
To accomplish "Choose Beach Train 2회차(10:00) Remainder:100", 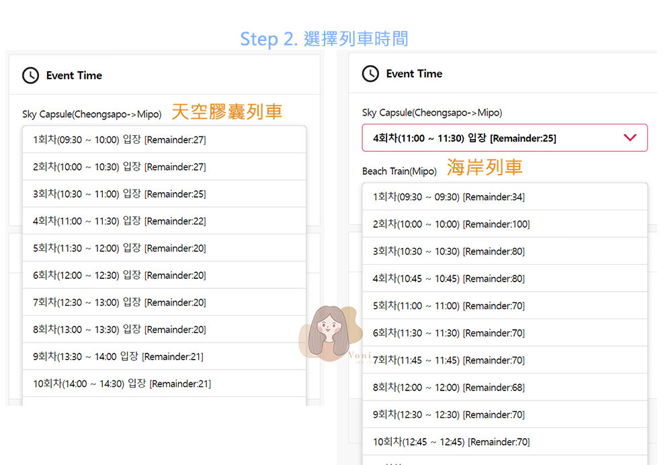I will coord(504,224).
